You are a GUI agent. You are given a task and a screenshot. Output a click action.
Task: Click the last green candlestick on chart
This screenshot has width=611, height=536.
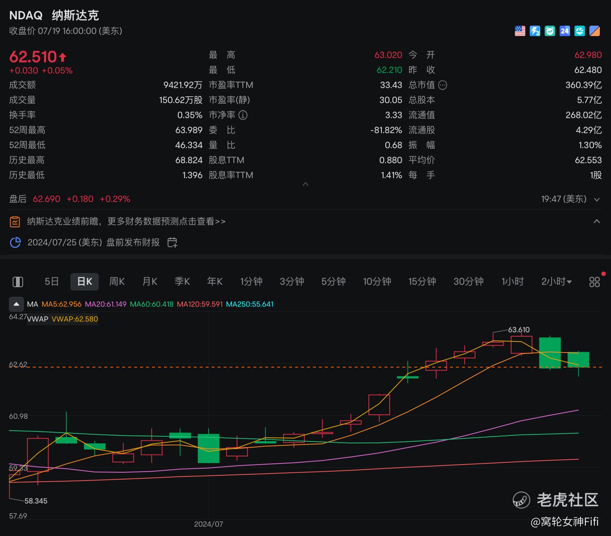point(578,359)
